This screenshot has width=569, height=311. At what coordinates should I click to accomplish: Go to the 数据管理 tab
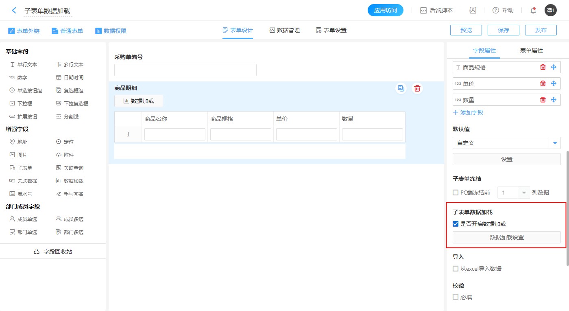284,30
